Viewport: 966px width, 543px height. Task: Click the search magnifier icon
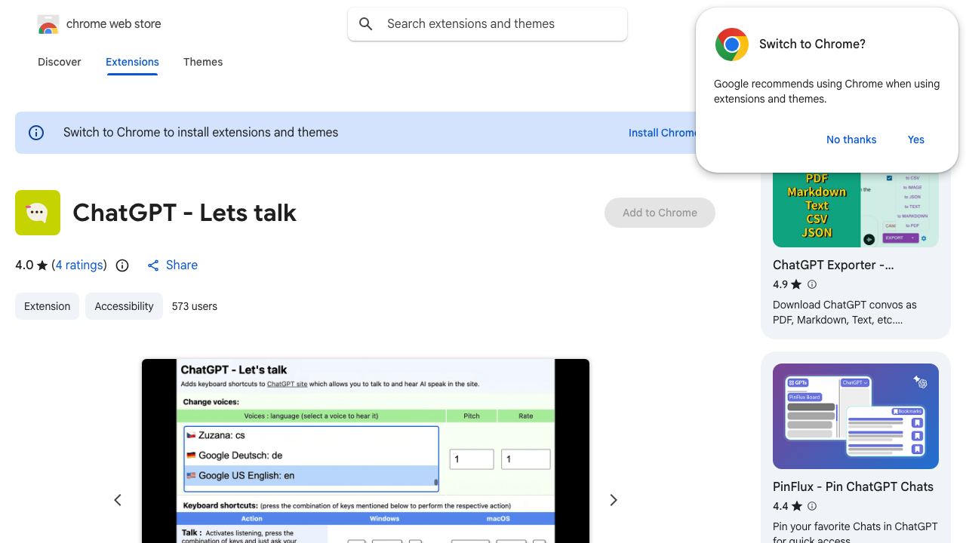[366, 24]
